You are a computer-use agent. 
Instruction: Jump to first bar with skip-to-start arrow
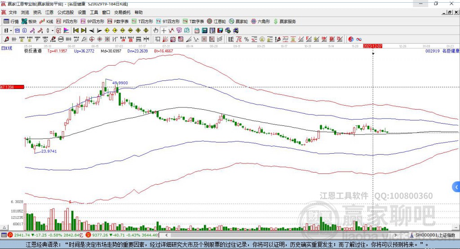[x=75, y=30]
